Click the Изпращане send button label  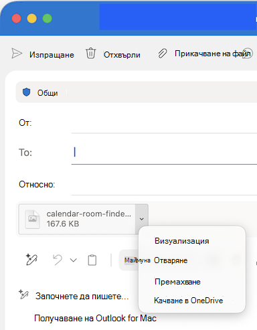[52, 55]
